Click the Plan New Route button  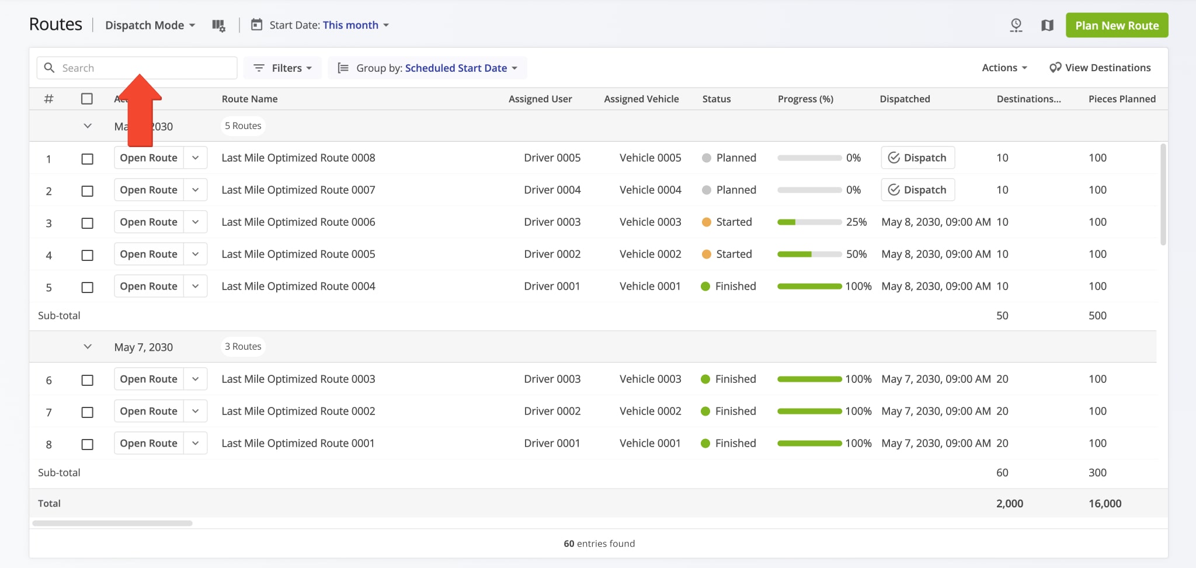pyautogui.click(x=1117, y=25)
